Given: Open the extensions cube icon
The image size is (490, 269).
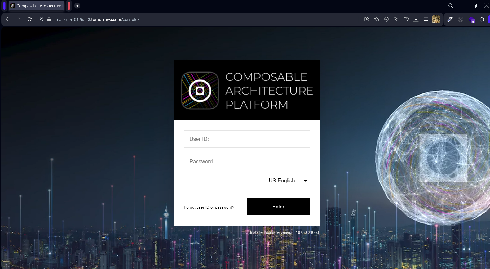Looking at the screenshot, I should pyautogui.click(x=482, y=19).
